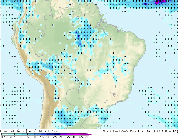Viewport: 179px width, 138px height.
Task: Select the 40–45 mm magenta legend swatch
Action: click(x=77, y=134)
